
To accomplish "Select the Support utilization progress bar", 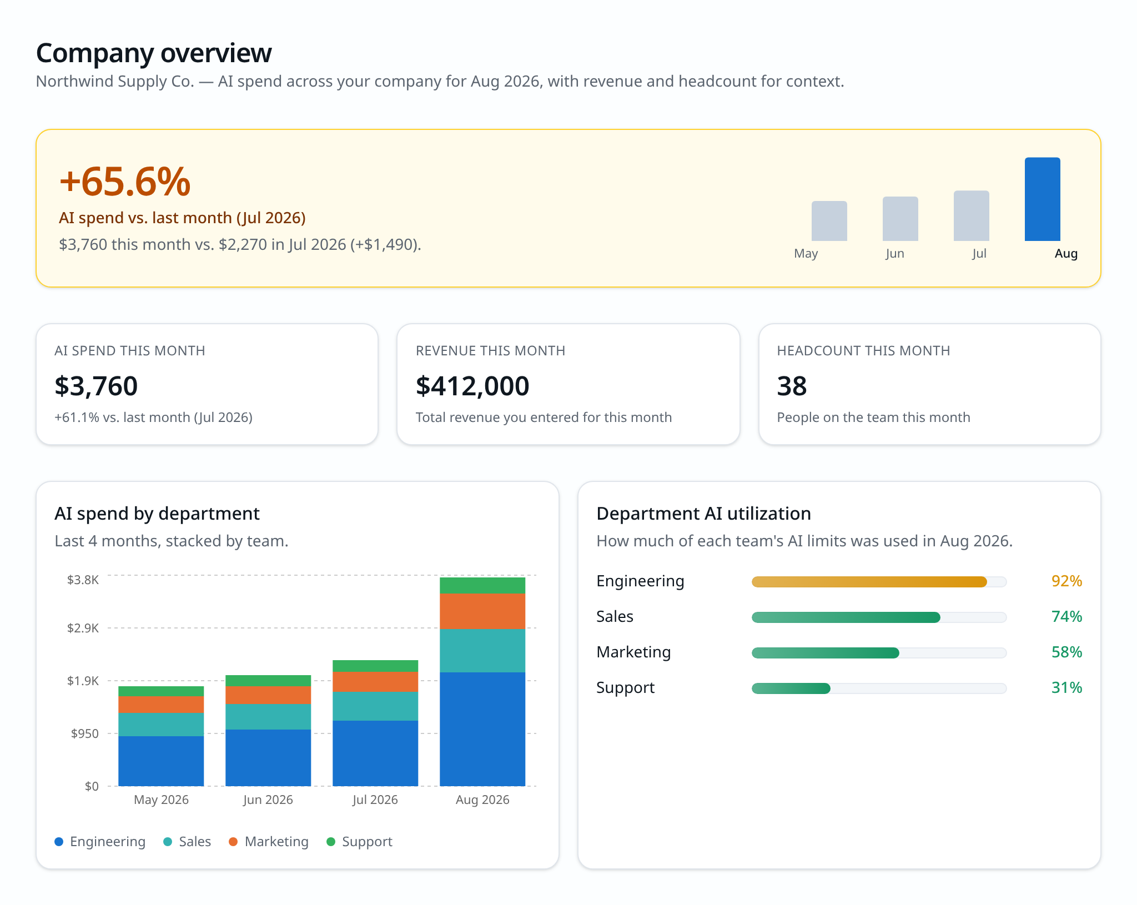I will [x=879, y=688].
